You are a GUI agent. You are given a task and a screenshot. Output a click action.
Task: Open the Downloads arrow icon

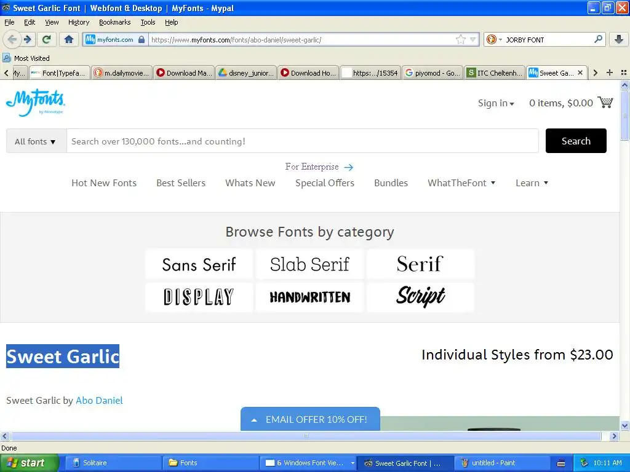click(x=619, y=39)
